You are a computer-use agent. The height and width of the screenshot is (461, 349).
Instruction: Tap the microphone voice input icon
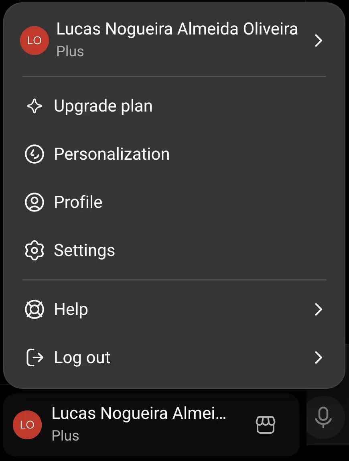point(323,417)
